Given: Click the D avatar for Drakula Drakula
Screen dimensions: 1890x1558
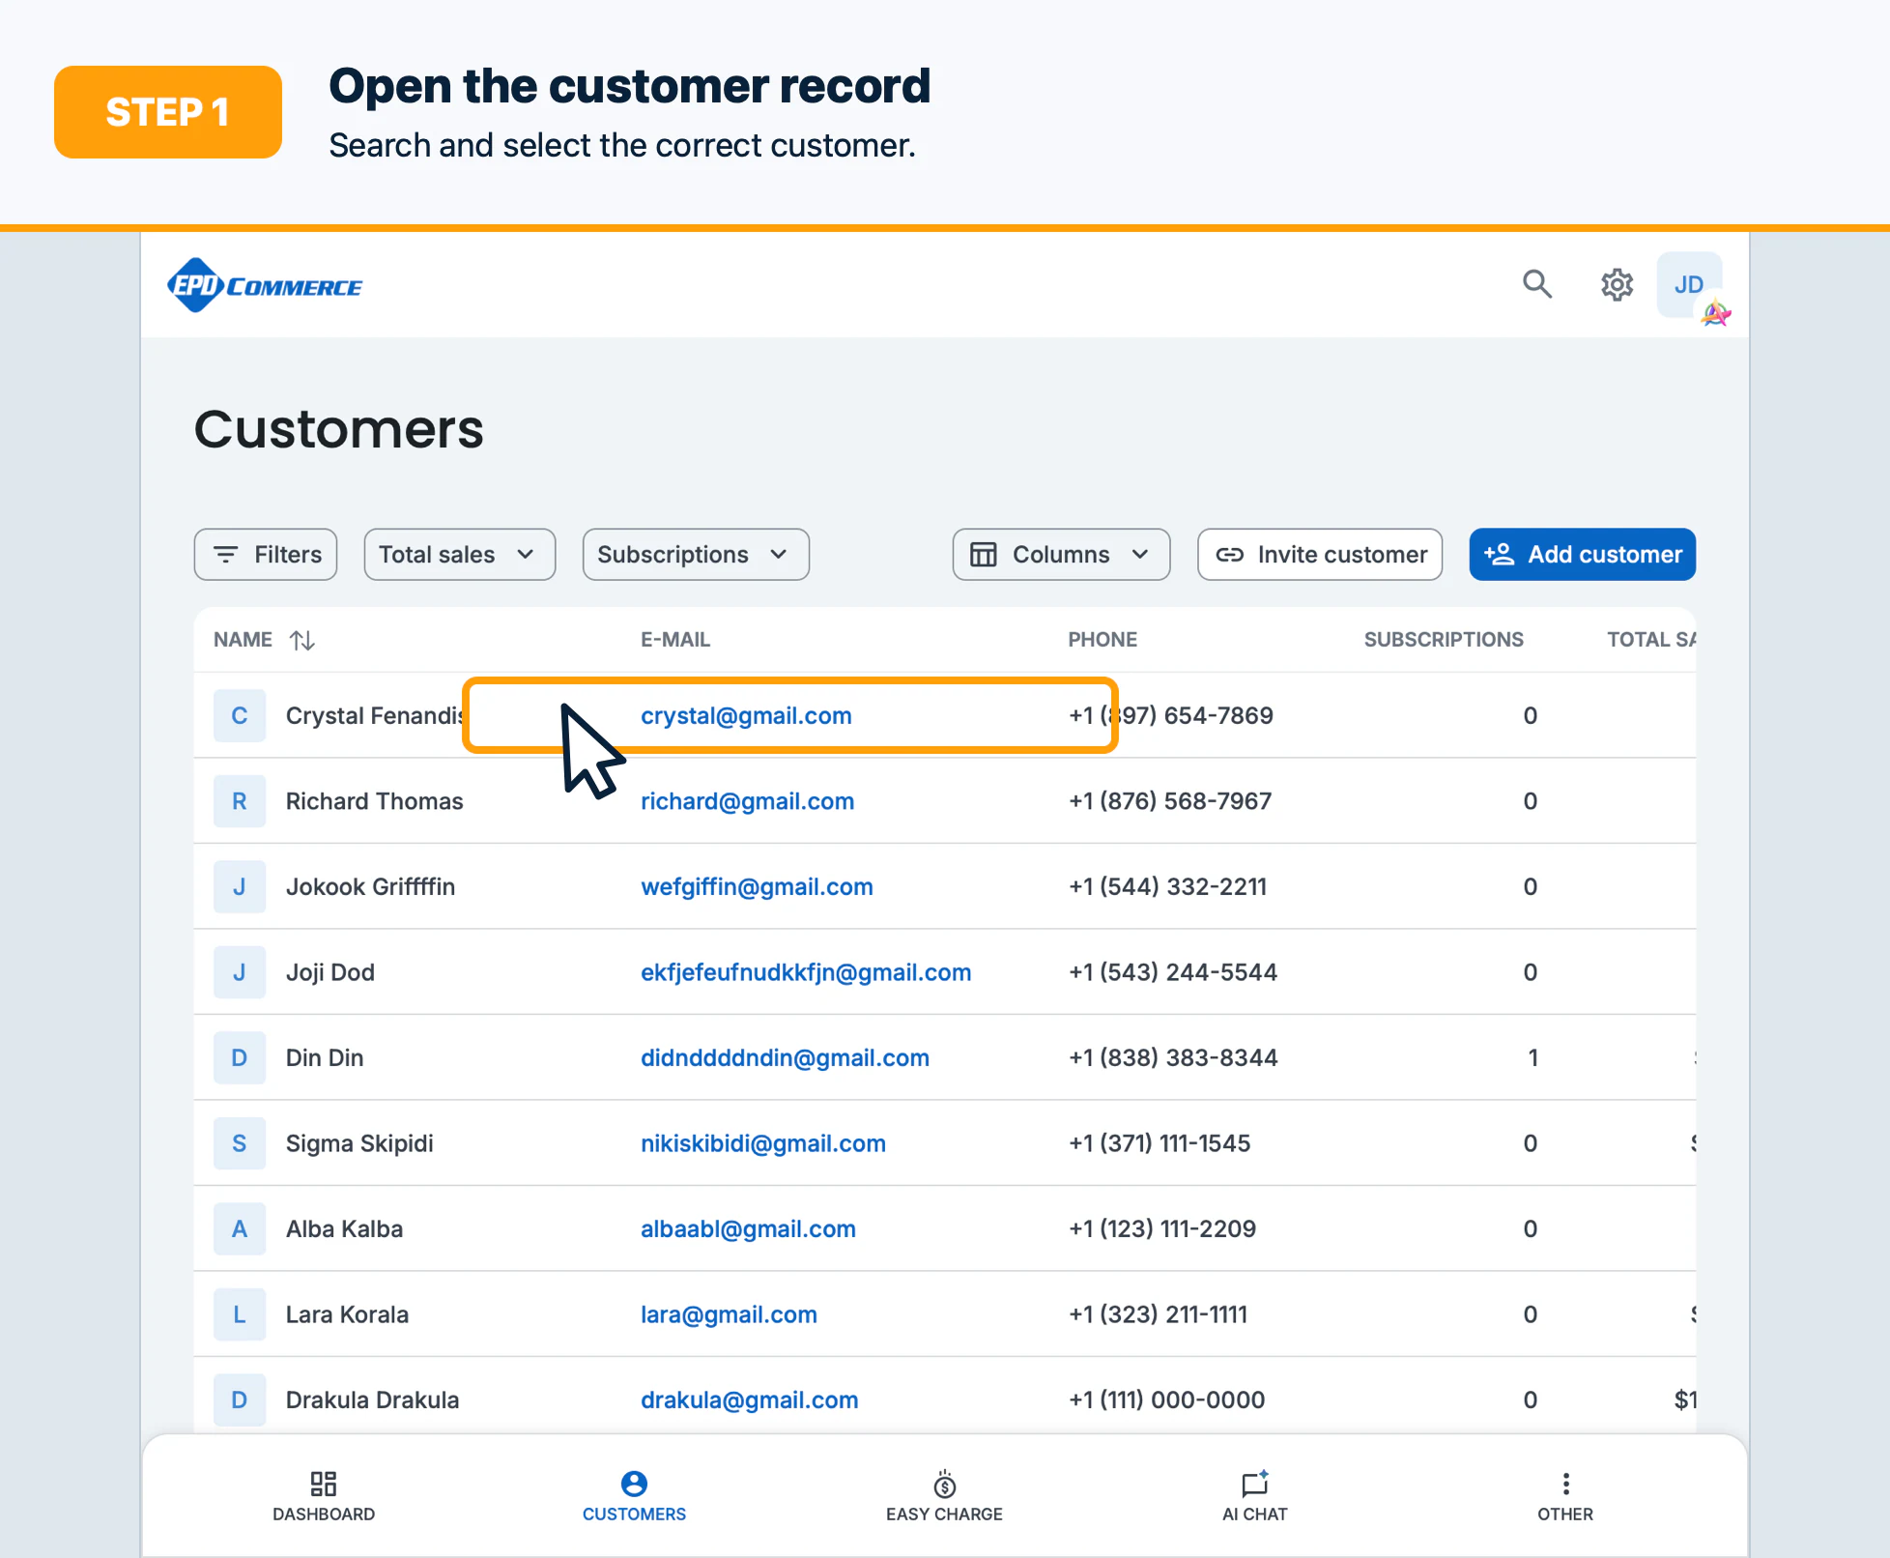Looking at the screenshot, I should pos(240,1399).
